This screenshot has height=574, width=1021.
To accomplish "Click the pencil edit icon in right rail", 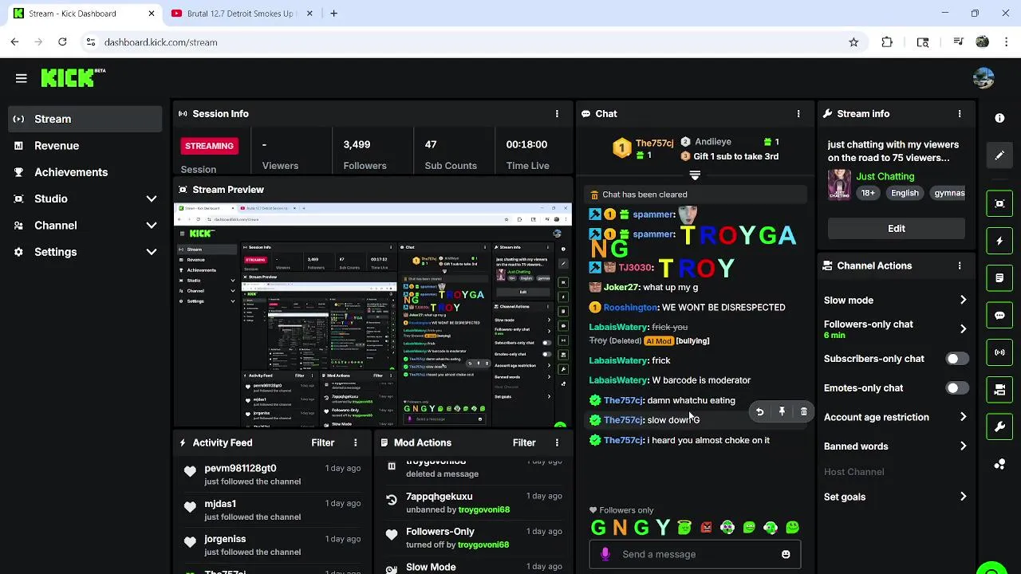I will pyautogui.click(x=999, y=155).
